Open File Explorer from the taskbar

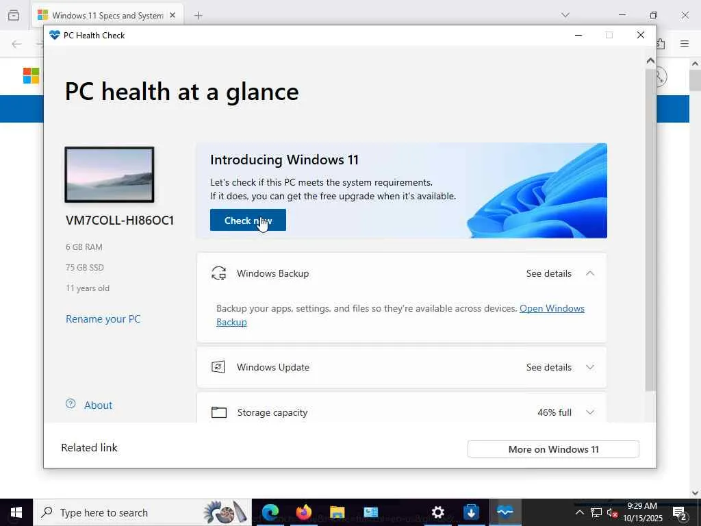click(337, 512)
